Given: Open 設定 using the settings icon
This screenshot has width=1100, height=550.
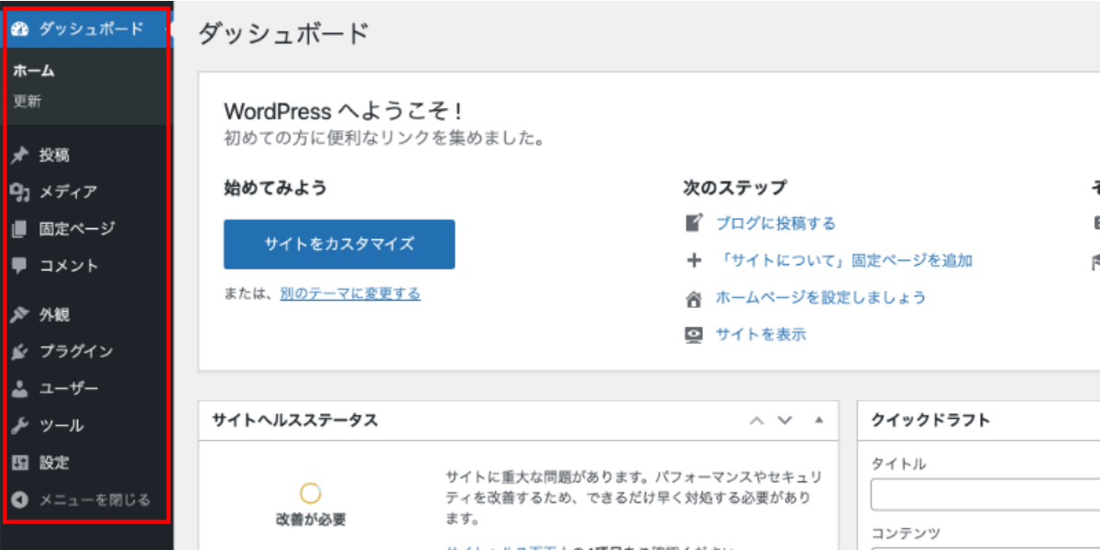Looking at the screenshot, I should pos(21,463).
